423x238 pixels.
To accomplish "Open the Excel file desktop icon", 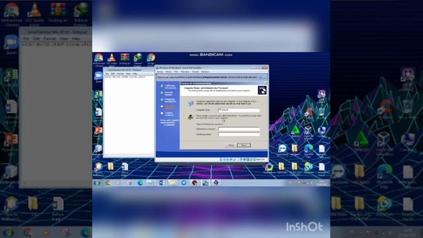I will pos(98,94).
